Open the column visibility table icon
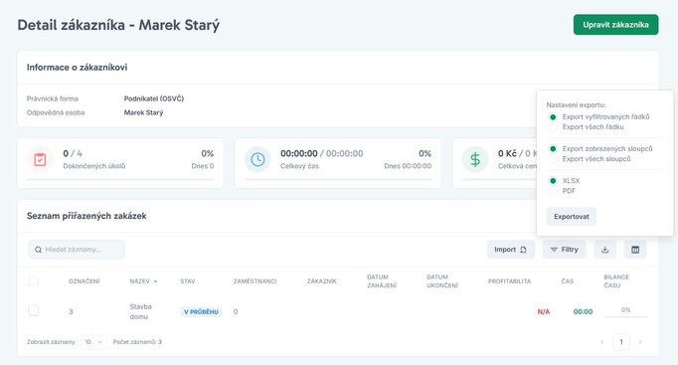Screen dimensions: 678x365 pos(635,250)
